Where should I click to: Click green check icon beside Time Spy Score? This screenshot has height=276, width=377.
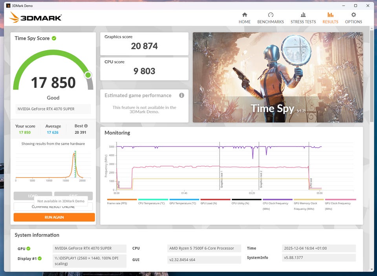tap(54, 38)
